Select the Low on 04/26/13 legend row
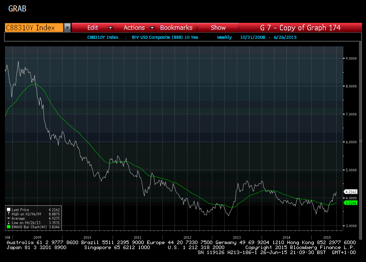This screenshot has height=262, width=366. click(33, 223)
